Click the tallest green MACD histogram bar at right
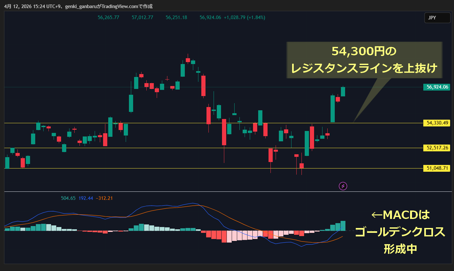This screenshot has height=271, width=454. click(343, 226)
